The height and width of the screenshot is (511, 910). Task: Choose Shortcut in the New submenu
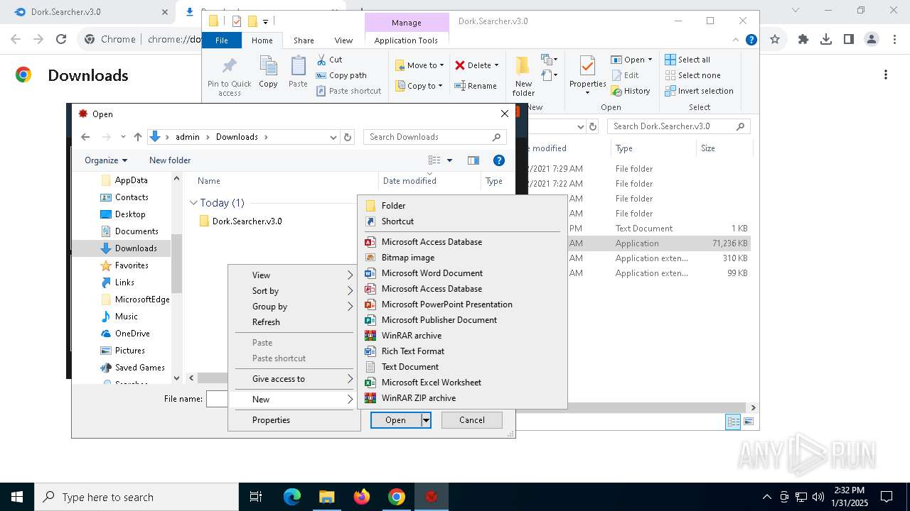pos(397,221)
